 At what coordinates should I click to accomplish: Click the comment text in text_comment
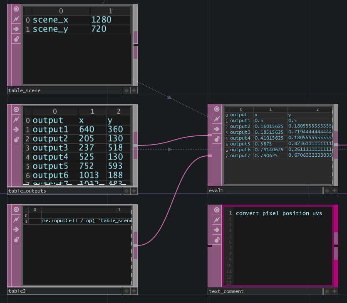pyautogui.click(x=278, y=213)
